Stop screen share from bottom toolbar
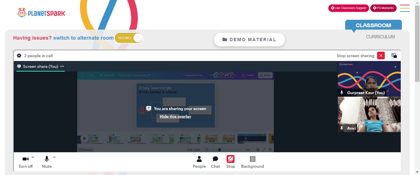This screenshot has height=175, width=420. (230, 162)
